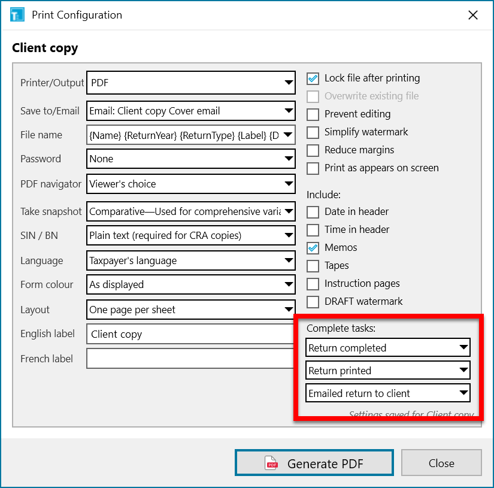Enable Simplify watermark option

[x=313, y=132]
